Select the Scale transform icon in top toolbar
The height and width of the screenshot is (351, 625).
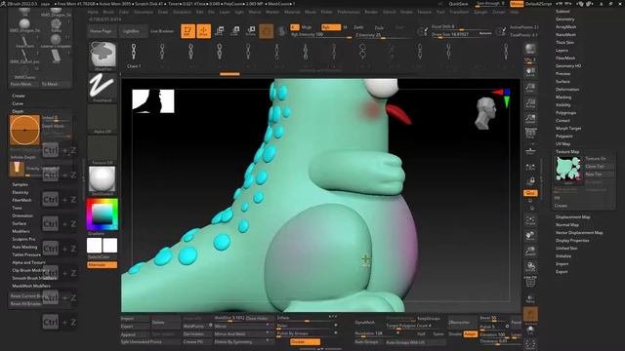point(234,31)
